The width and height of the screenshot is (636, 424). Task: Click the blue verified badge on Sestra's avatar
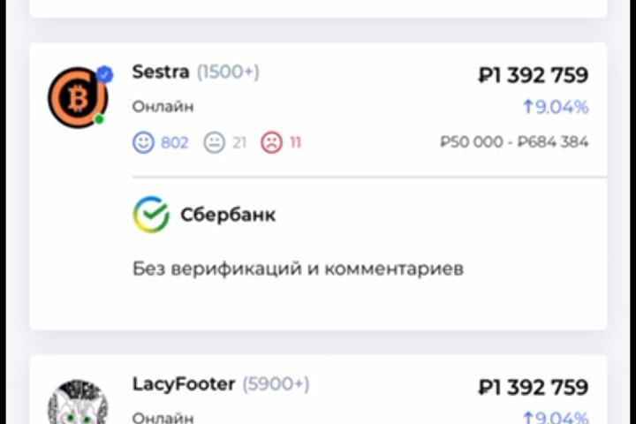pos(104,73)
